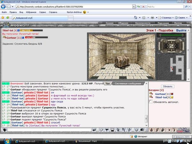Click the scroll icon right of the money bag icon
The height and width of the screenshot is (144, 192).
157,130
